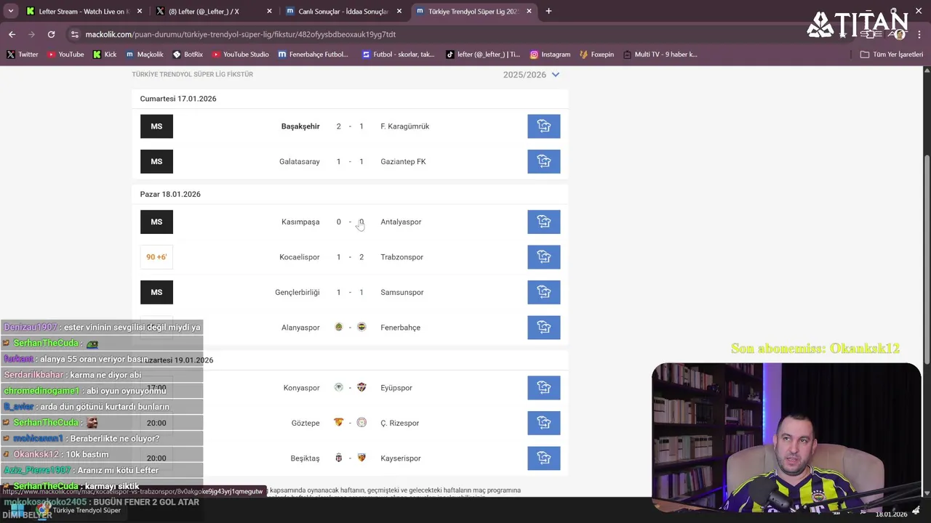Image resolution: width=931 pixels, height=523 pixels.
Task: Open Trabzonspor team link
Action: (401, 257)
